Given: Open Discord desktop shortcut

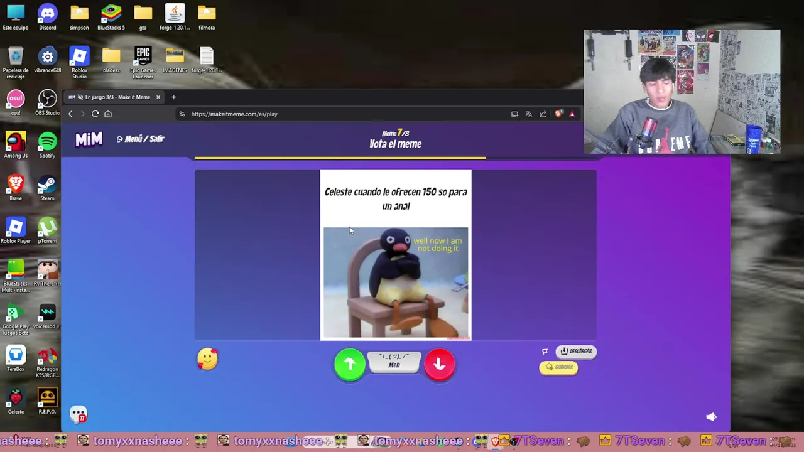Looking at the screenshot, I should coord(47,17).
